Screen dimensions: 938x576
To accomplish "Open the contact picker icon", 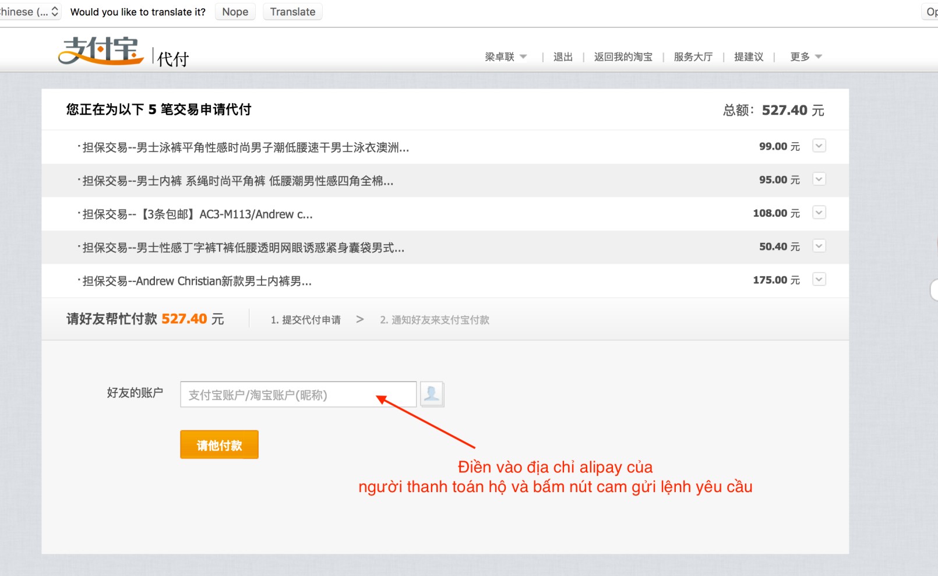I will [x=432, y=394].
